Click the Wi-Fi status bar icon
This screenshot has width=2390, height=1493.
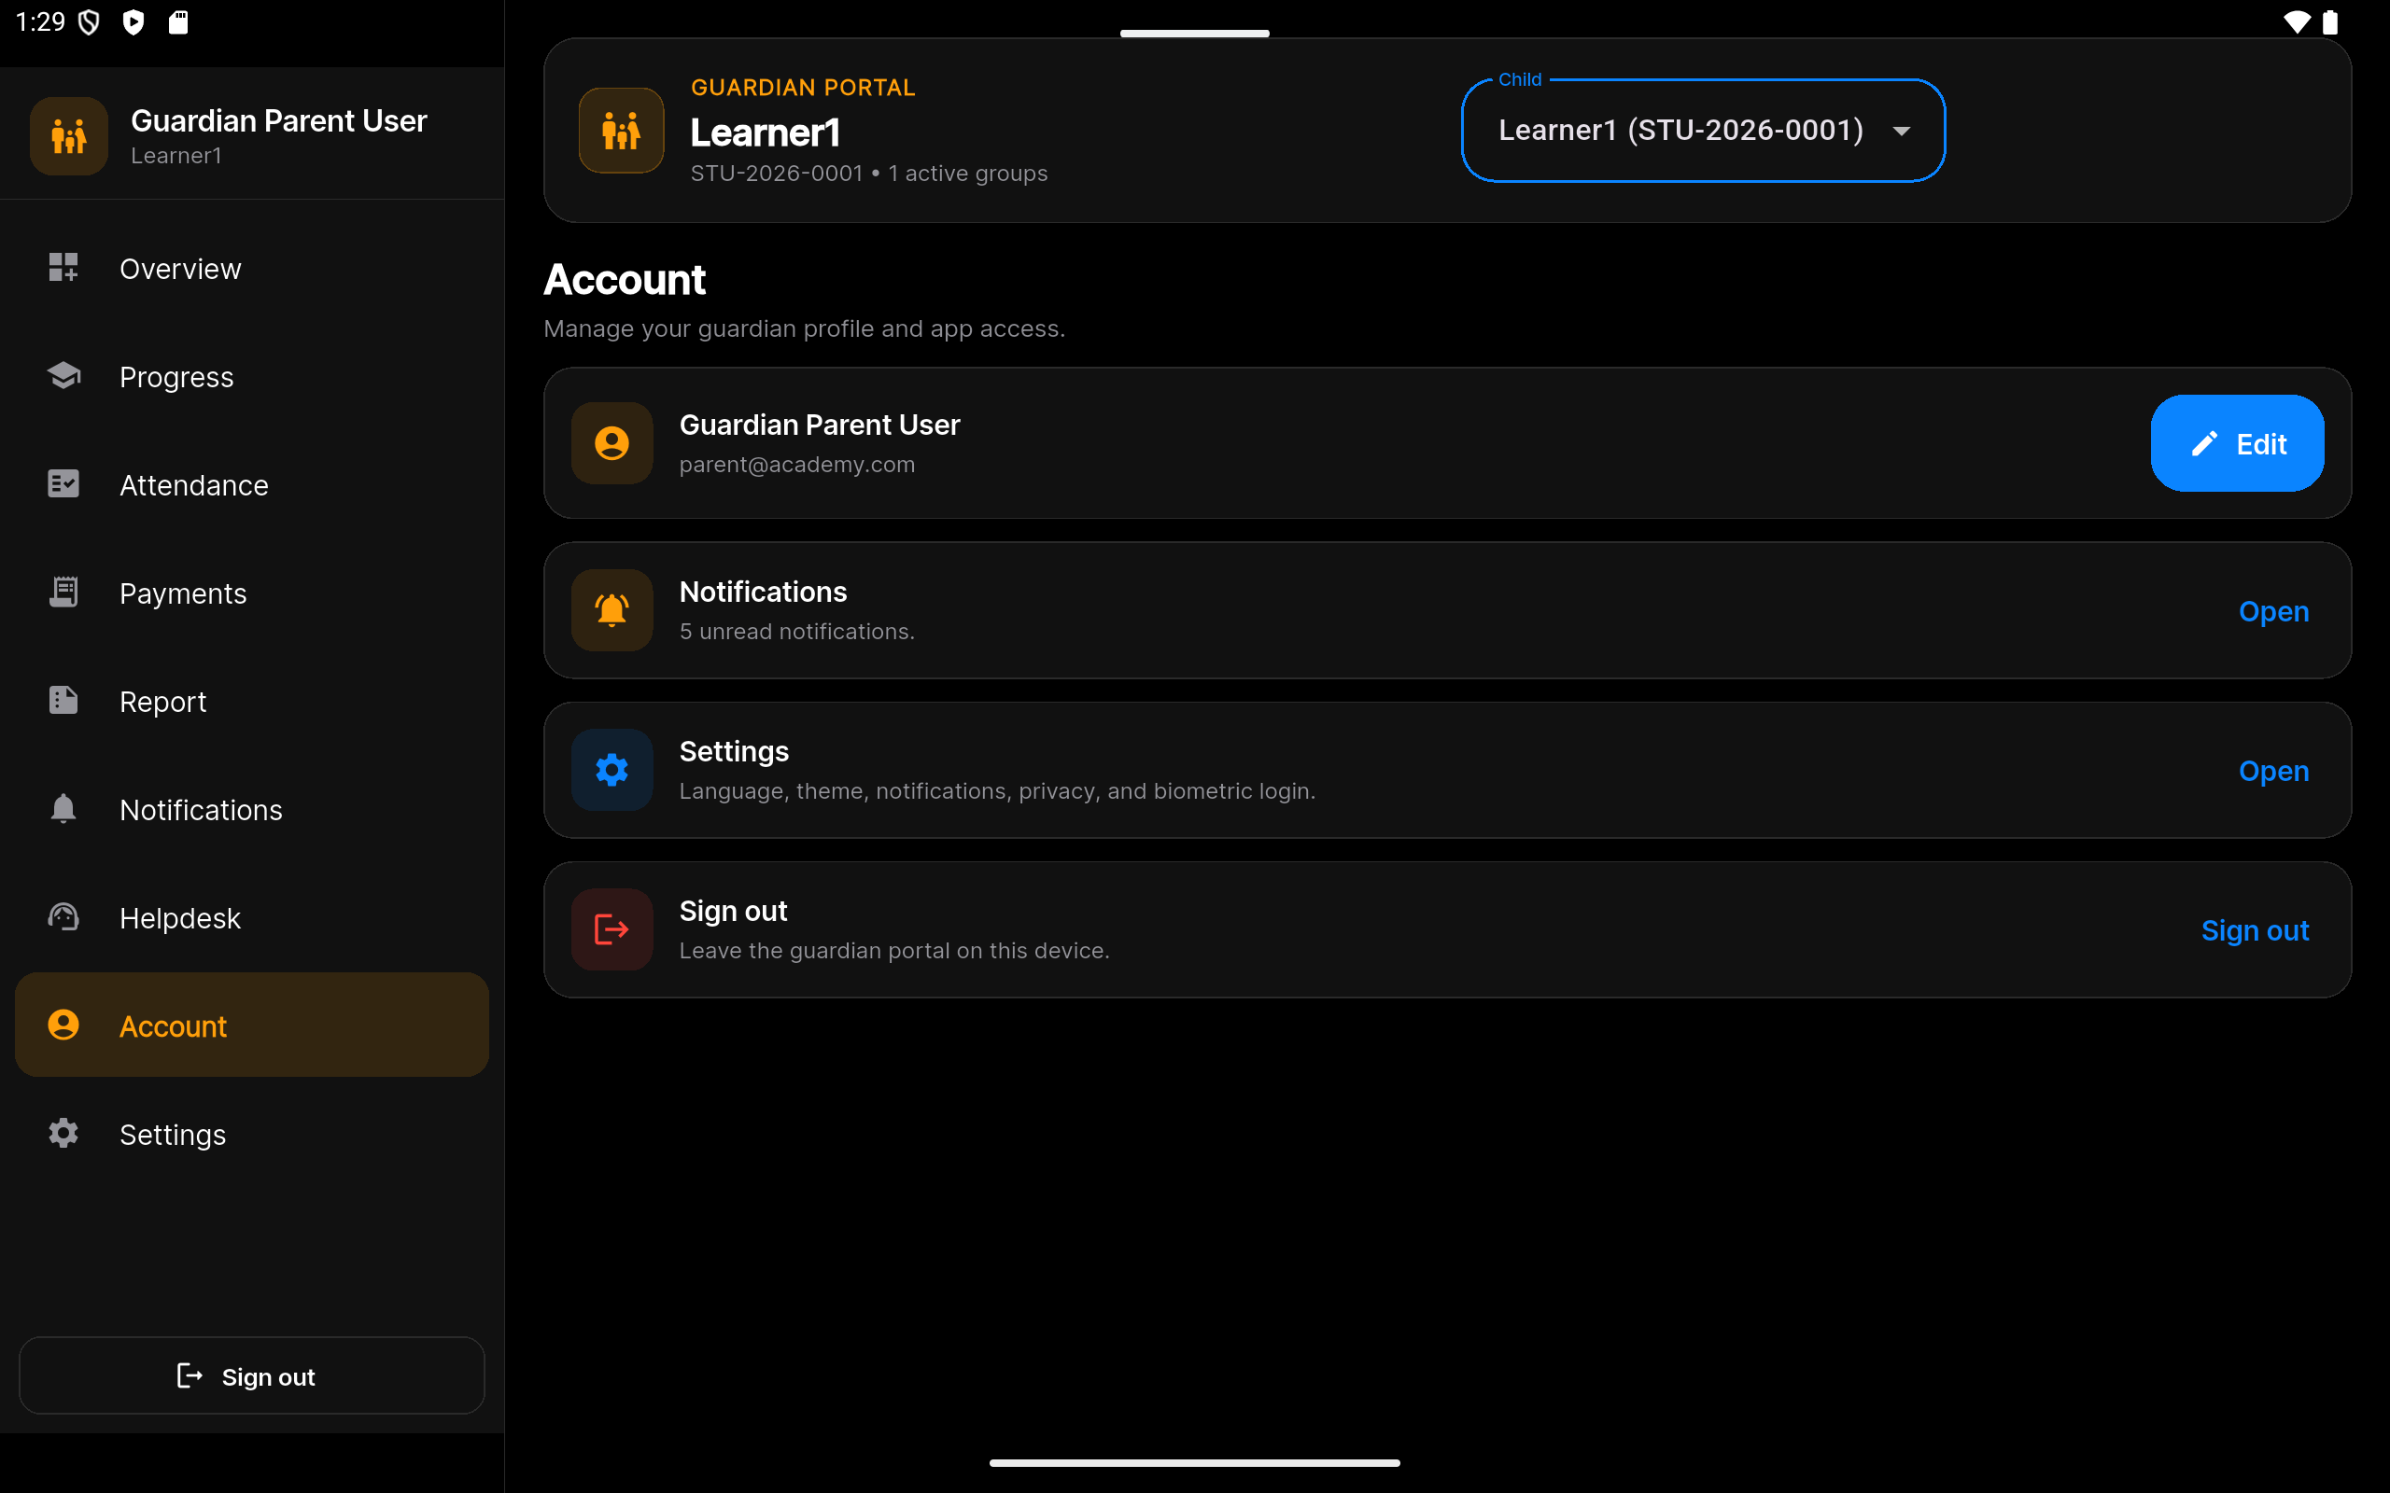point(2298,21)
